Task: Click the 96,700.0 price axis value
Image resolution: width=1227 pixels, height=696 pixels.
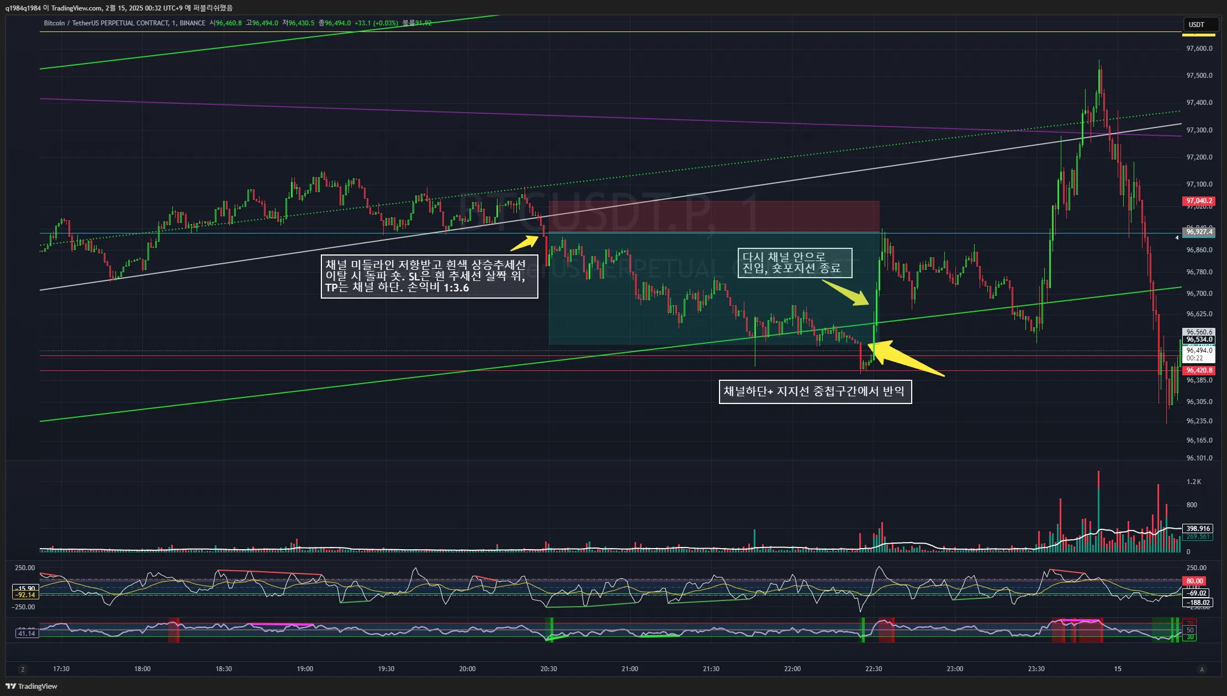Action: (x=1199, y=294)
